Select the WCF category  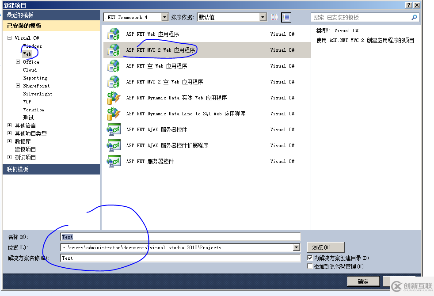coord(27,102)
